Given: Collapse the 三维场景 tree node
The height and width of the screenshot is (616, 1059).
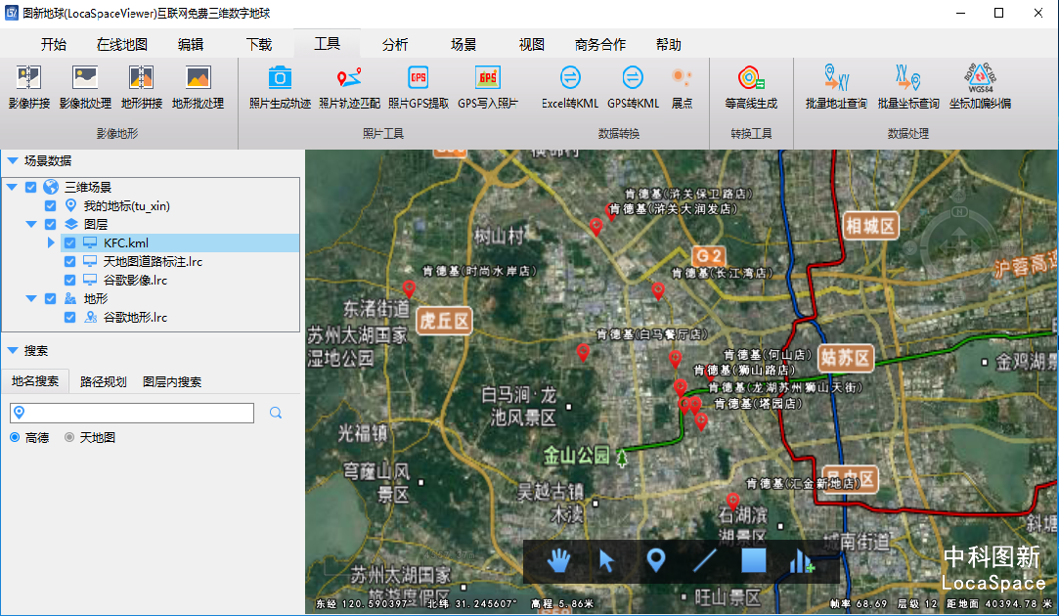Looking at the screenshot, I should (12, 187).
